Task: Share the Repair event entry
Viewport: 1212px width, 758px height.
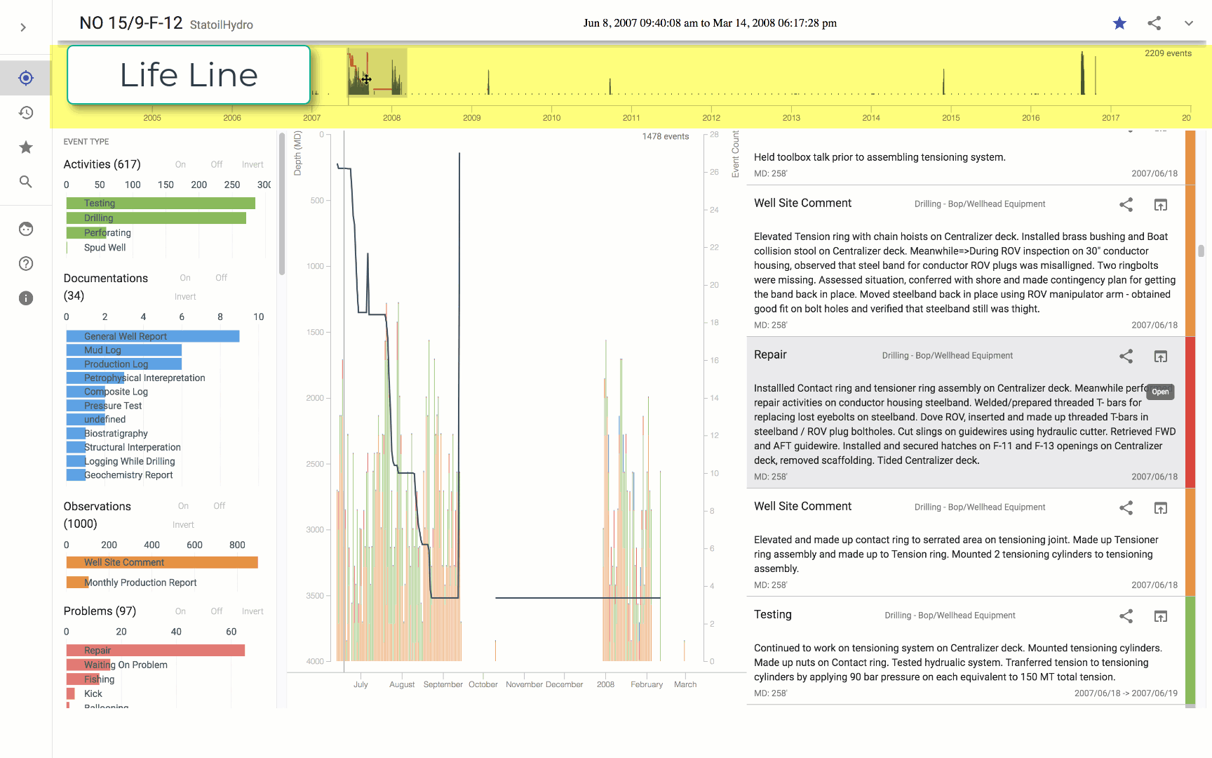Action: click(x=1126, y=357)
